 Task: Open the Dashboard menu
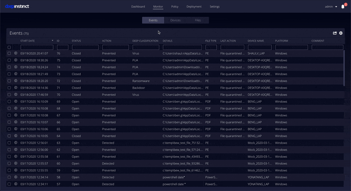pos(138,7)
